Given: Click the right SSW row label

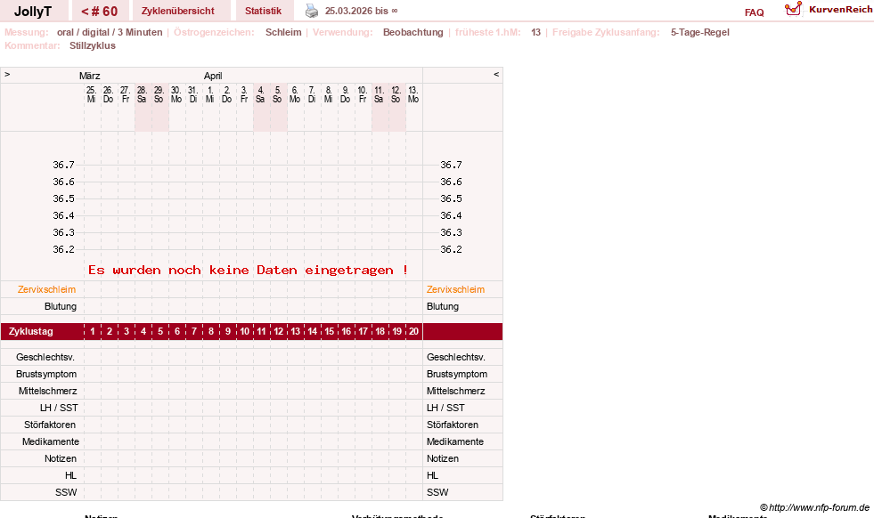Looking at the screenshot, I should click(x=437, y=492).
